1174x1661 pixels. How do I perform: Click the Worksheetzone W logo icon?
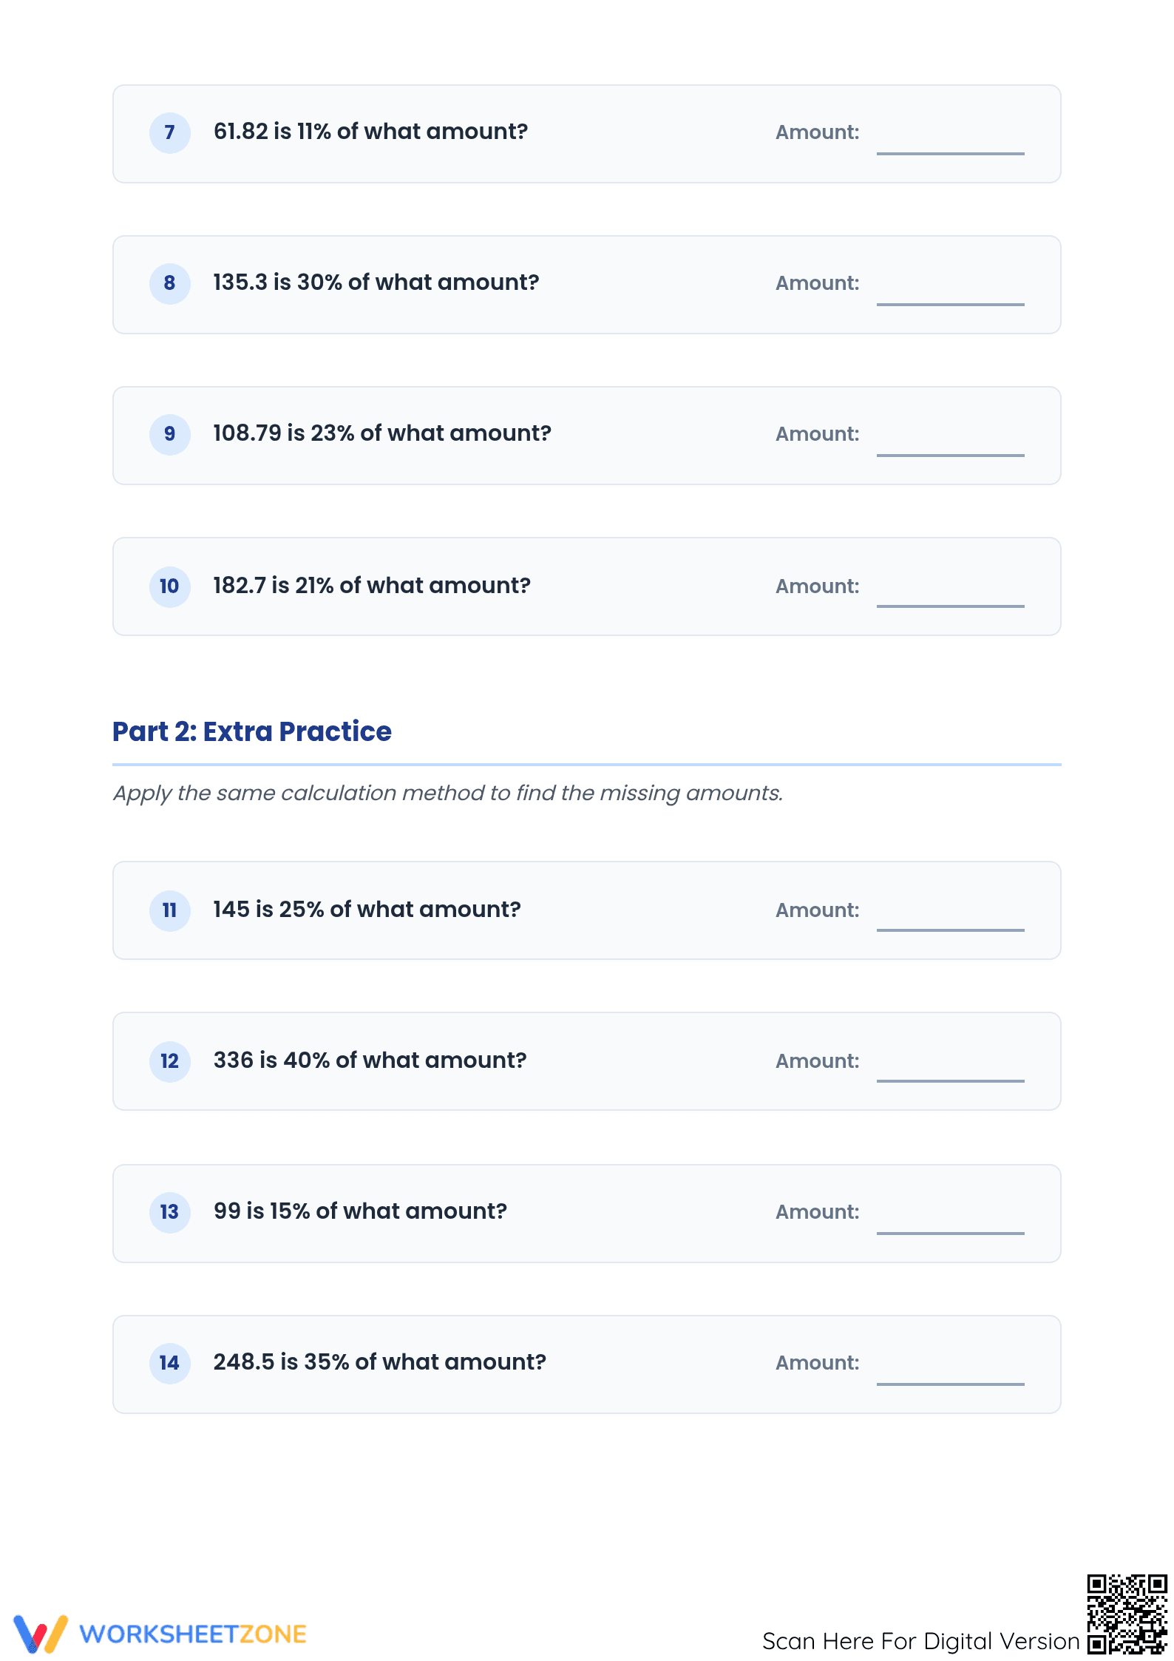[x=41, y=1634]
